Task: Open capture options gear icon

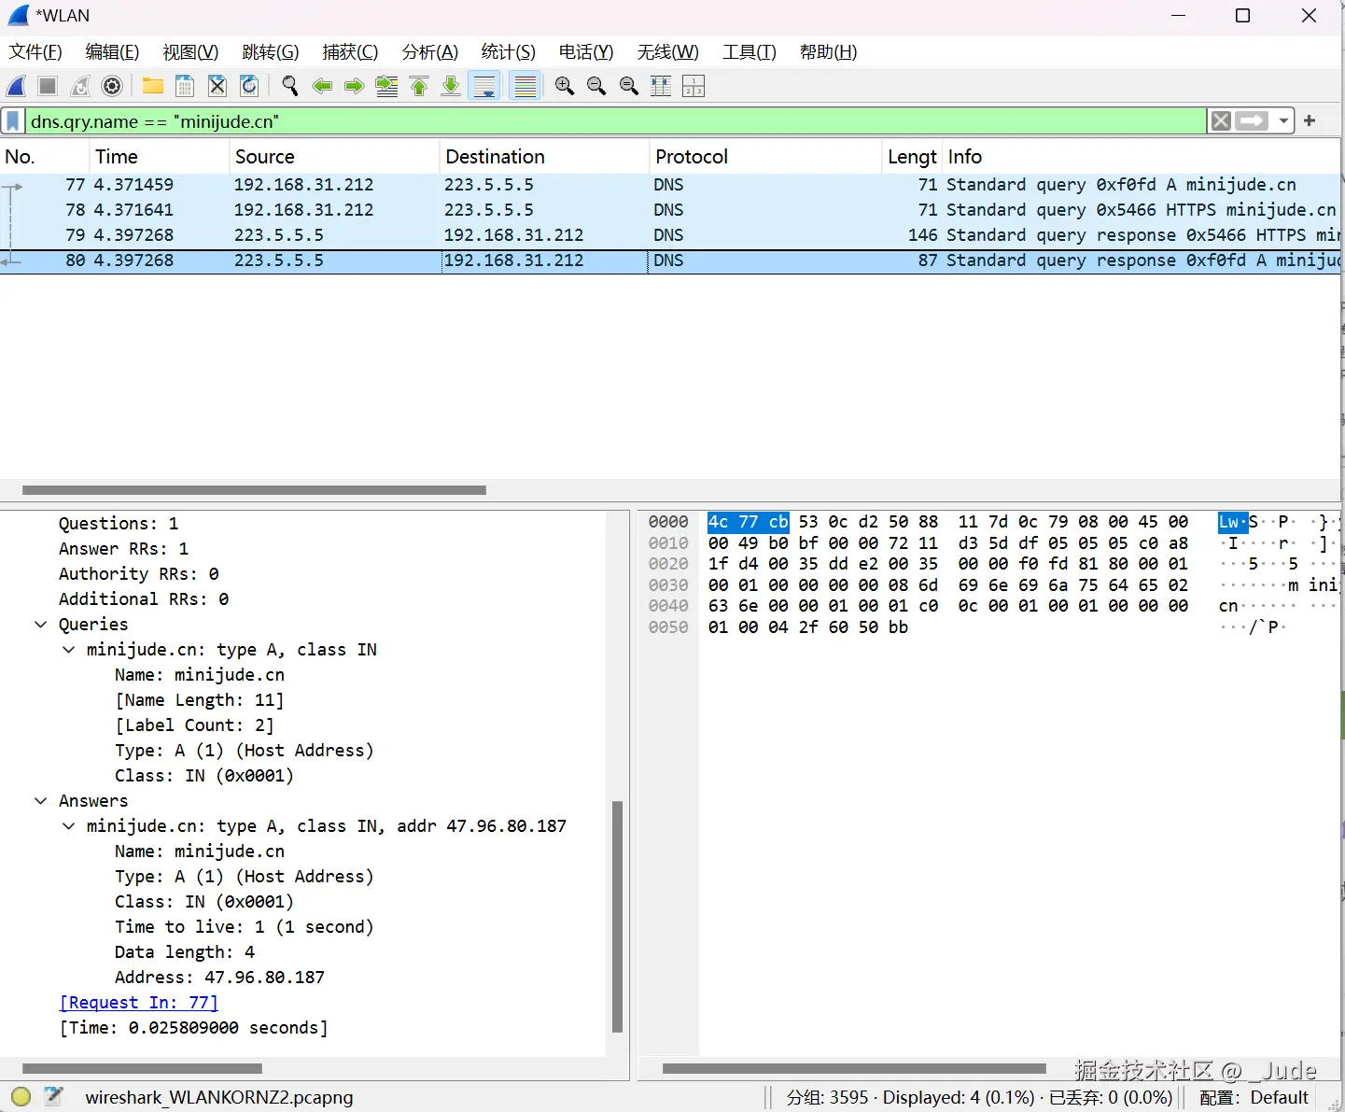Action: pyautogui.click(x=112, y=86)
